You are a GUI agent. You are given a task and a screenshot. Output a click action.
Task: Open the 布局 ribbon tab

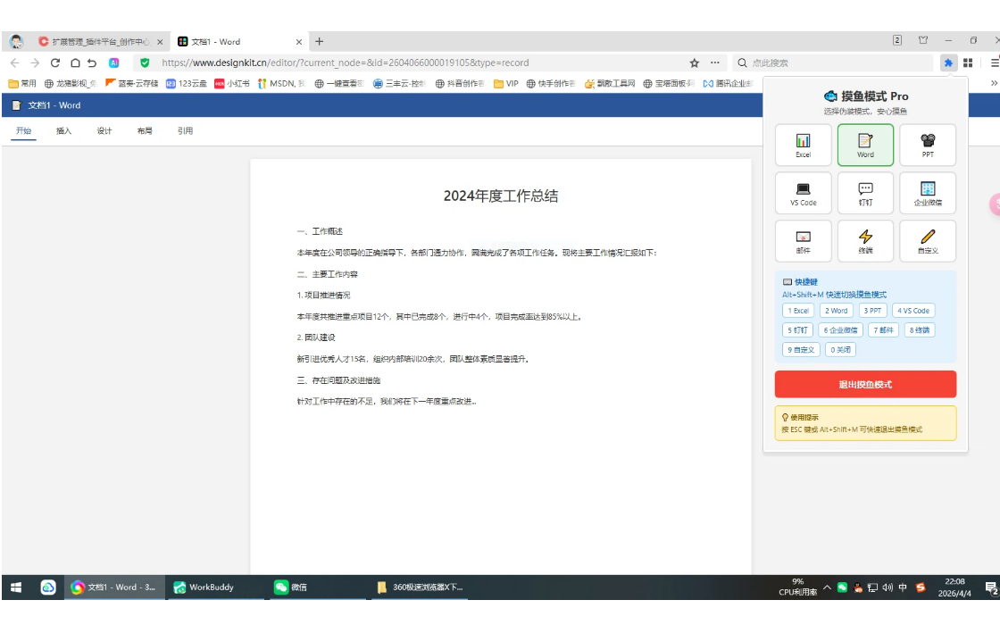pyautogui.click(x=145, y=131)
